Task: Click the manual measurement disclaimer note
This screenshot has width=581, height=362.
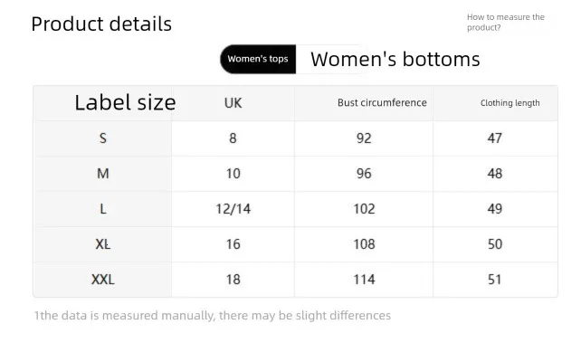Action: click(213, 316)
